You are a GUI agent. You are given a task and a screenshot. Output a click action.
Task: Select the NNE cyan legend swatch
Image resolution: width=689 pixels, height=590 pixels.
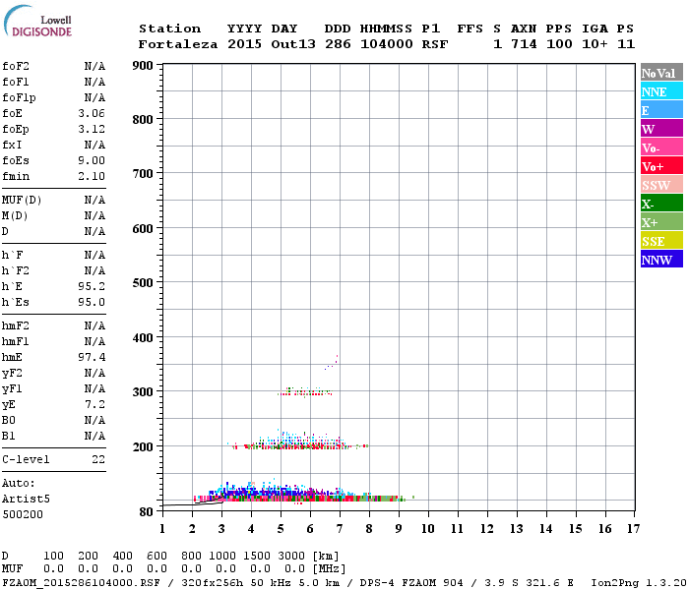tap(661, 91)
